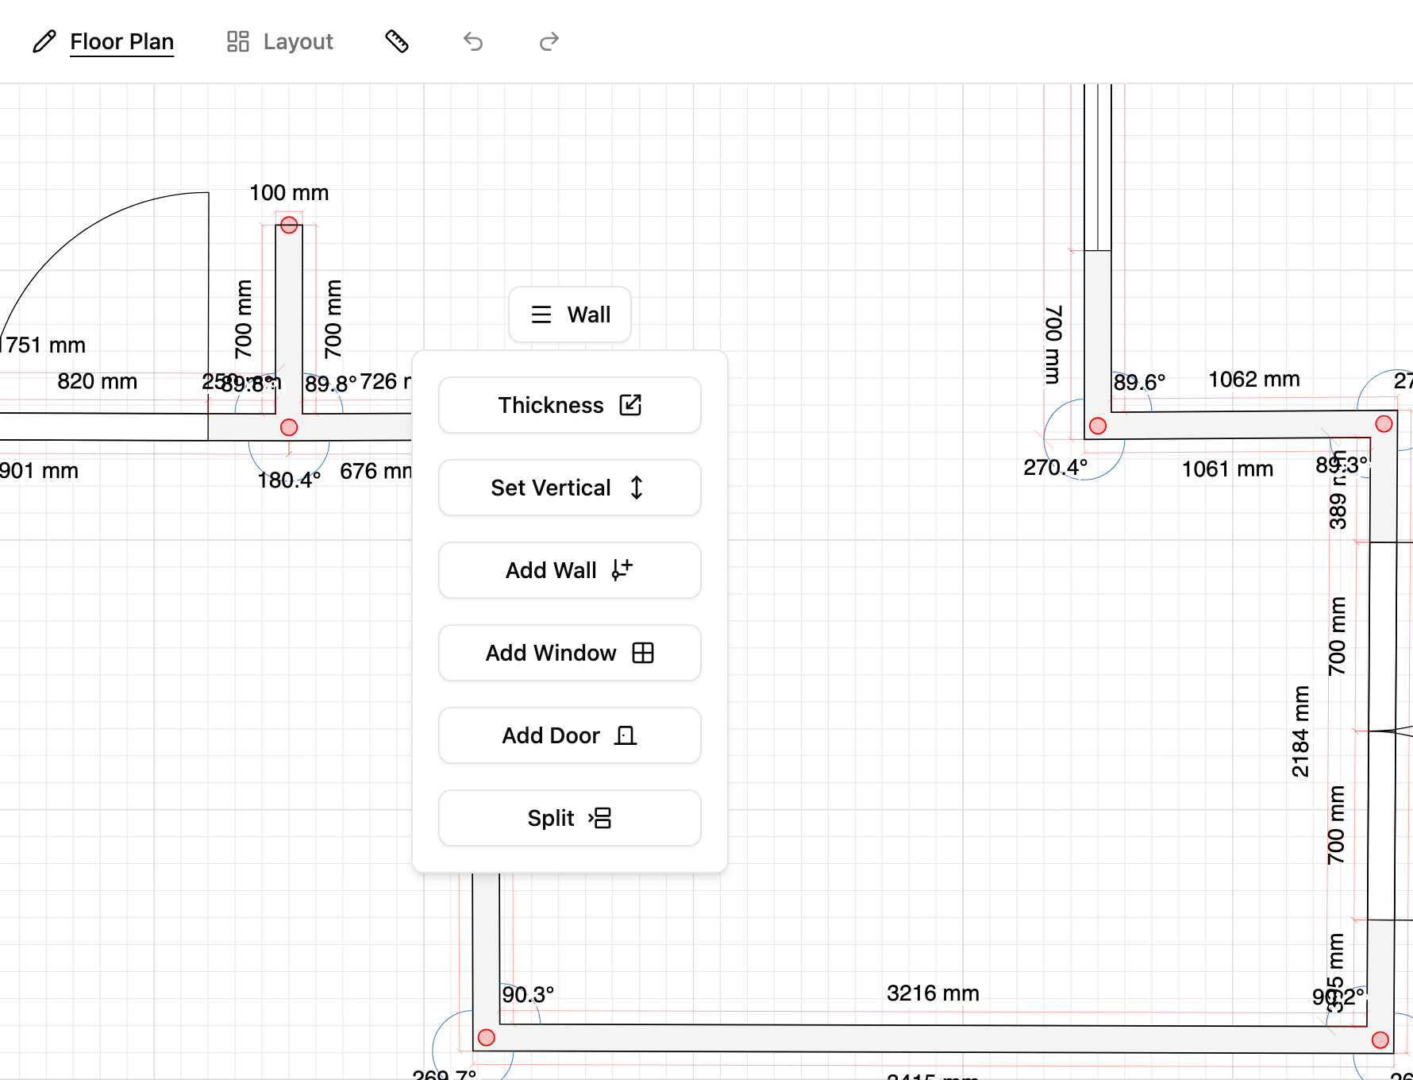Split the selected wall
The image size is (1413, 1080).
[x=570, y=818]
